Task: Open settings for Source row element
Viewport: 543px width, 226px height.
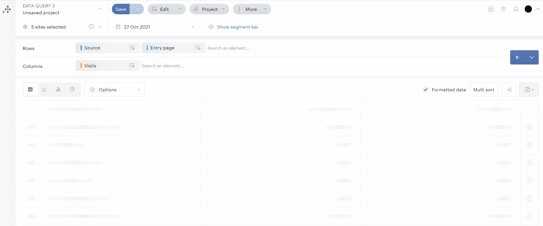Action: pyautogui.click(x=132, y=48)
